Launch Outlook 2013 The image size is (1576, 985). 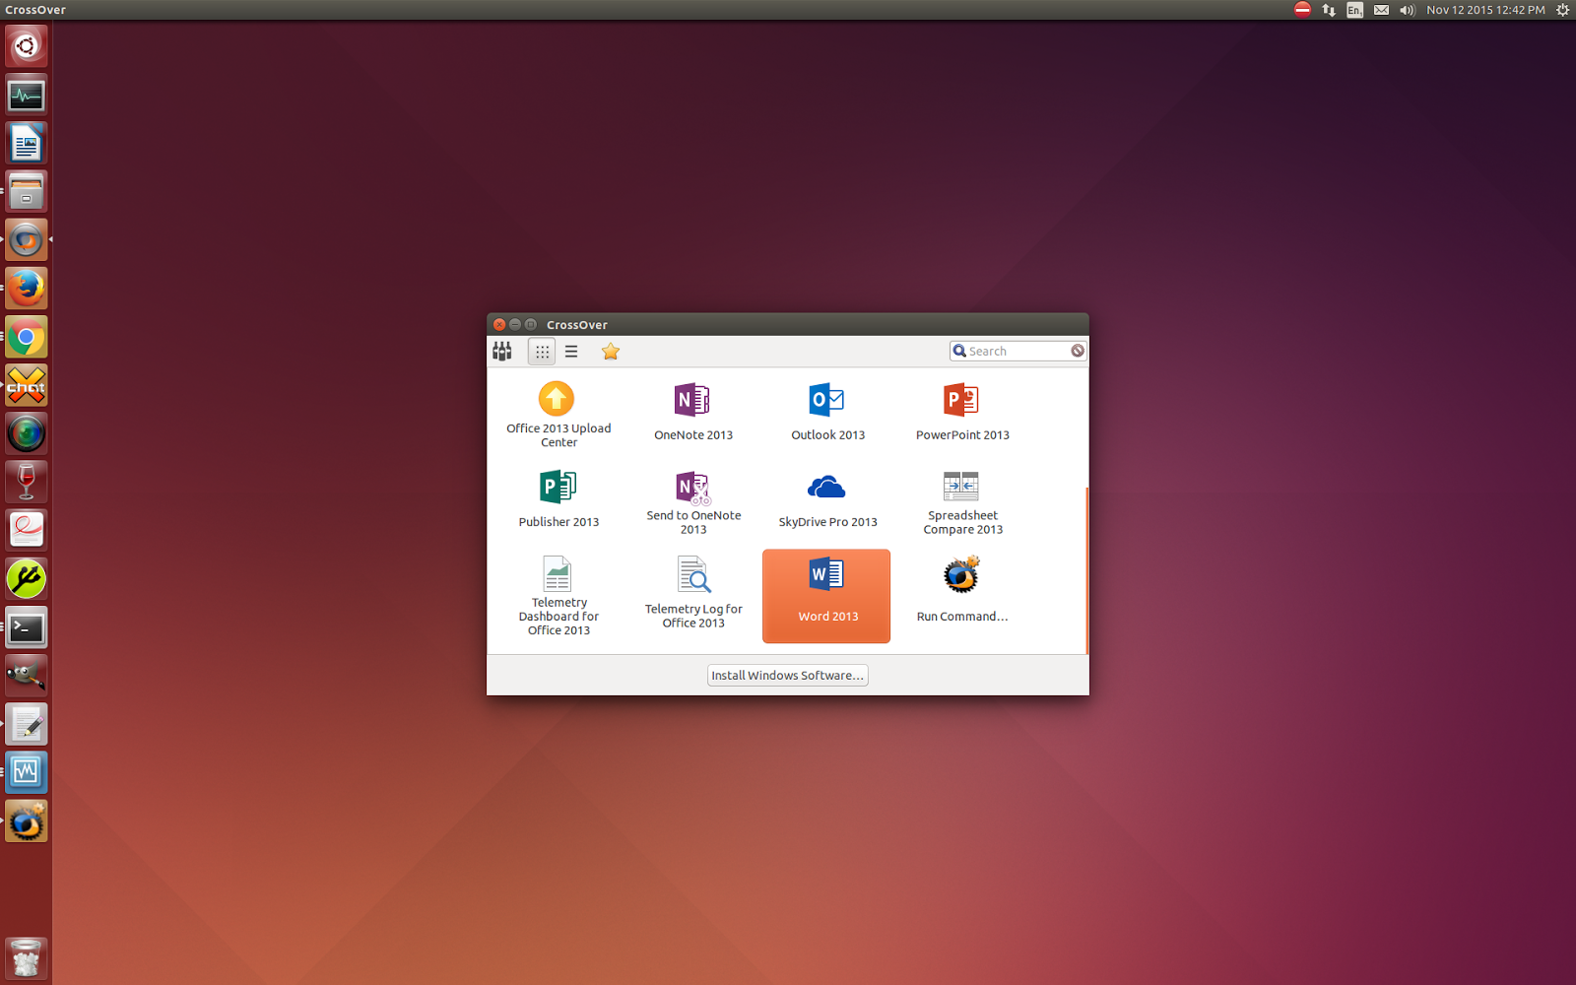point(827,413)
